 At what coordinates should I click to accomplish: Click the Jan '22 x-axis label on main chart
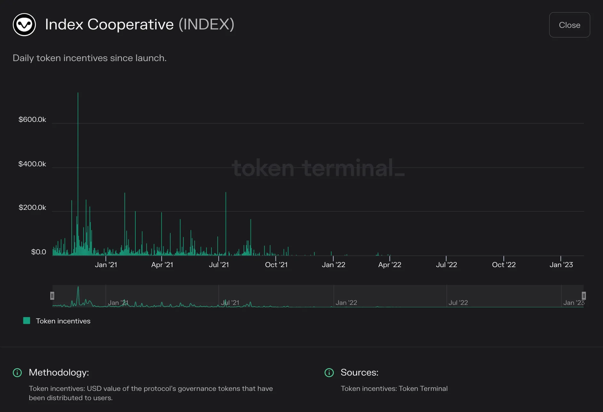[x=334, y=265]
